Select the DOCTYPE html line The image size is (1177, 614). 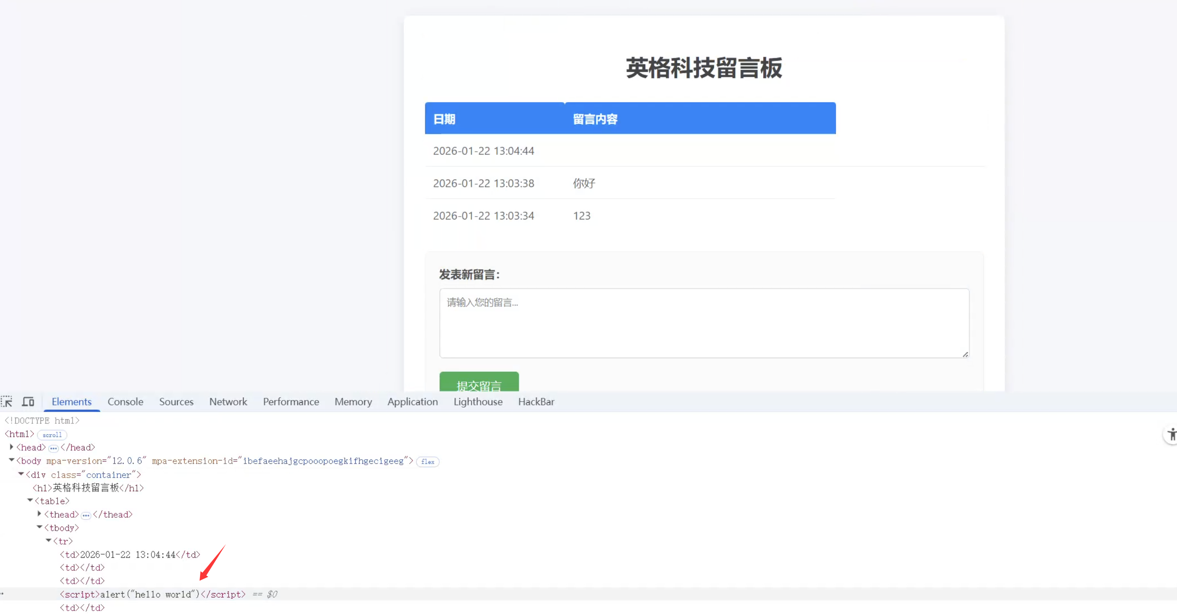[x=42, y=421]
